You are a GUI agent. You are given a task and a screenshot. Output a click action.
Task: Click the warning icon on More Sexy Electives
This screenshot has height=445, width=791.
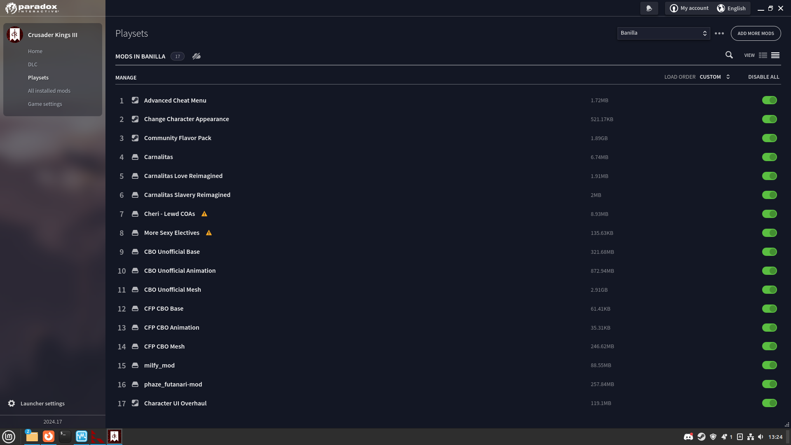[x=209, y=233]
